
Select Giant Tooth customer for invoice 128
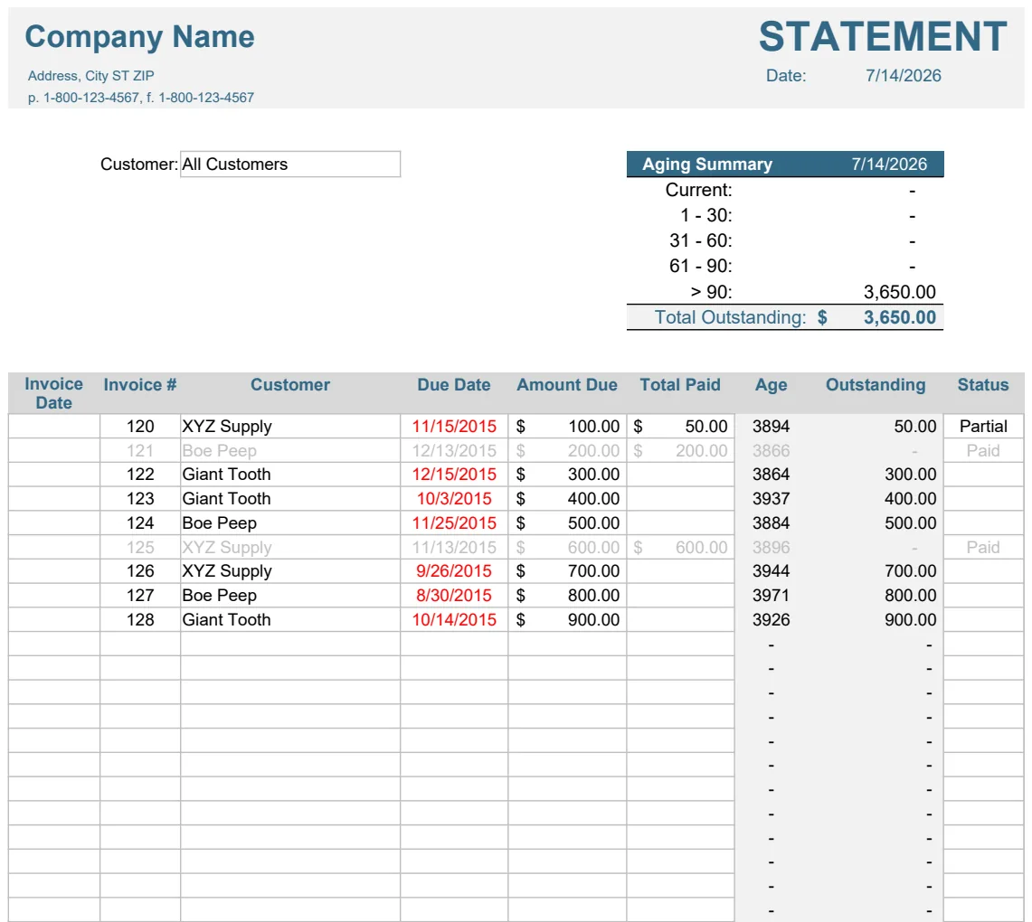coord(290,619)
